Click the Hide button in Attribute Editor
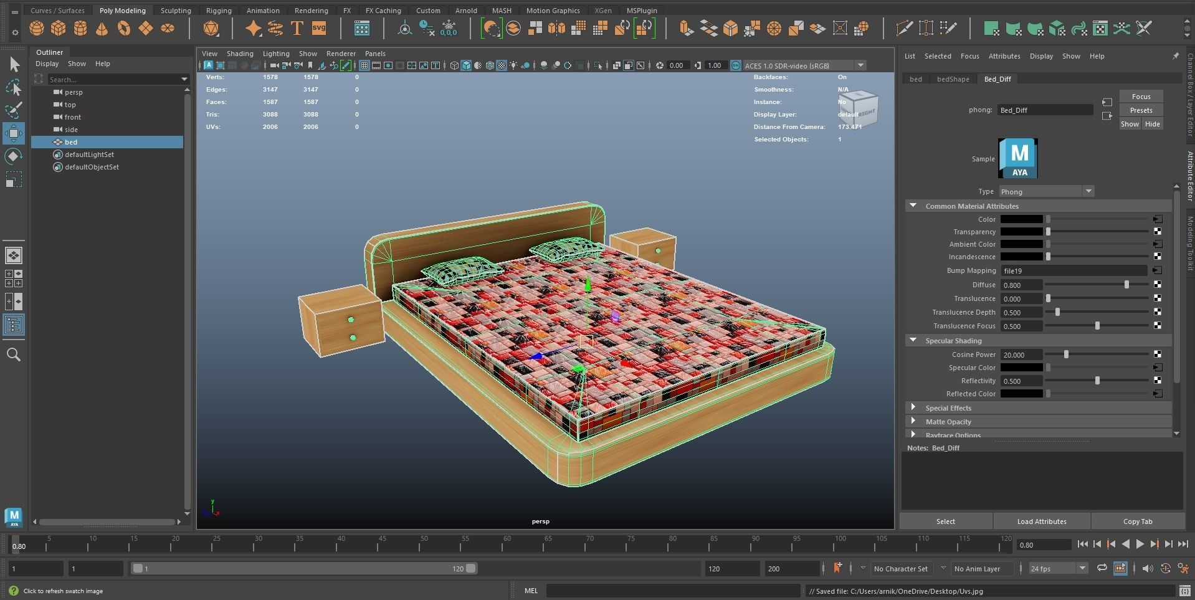Screen dimensions: 1195x600 click(1153, 124)
